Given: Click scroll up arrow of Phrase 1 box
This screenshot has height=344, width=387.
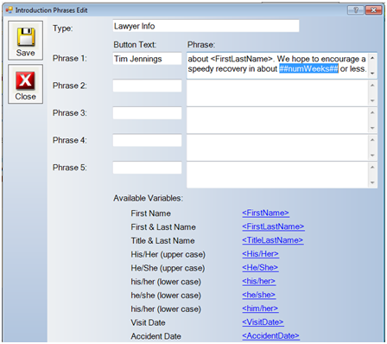Looking at the screenshot, I should click(372, 58).
